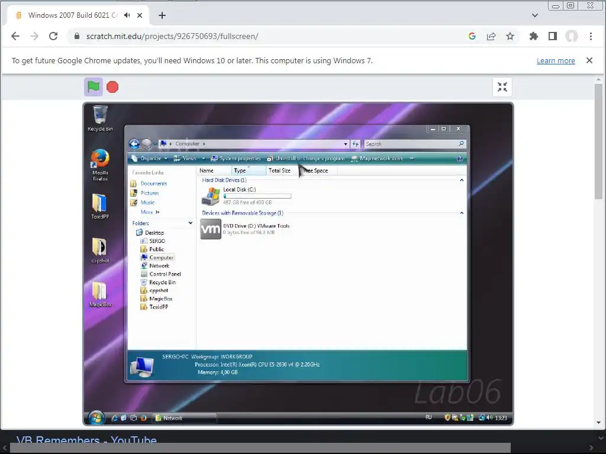606x454 pixels.
Task: Click Uninstall or change a program
Action: (306, 158)
